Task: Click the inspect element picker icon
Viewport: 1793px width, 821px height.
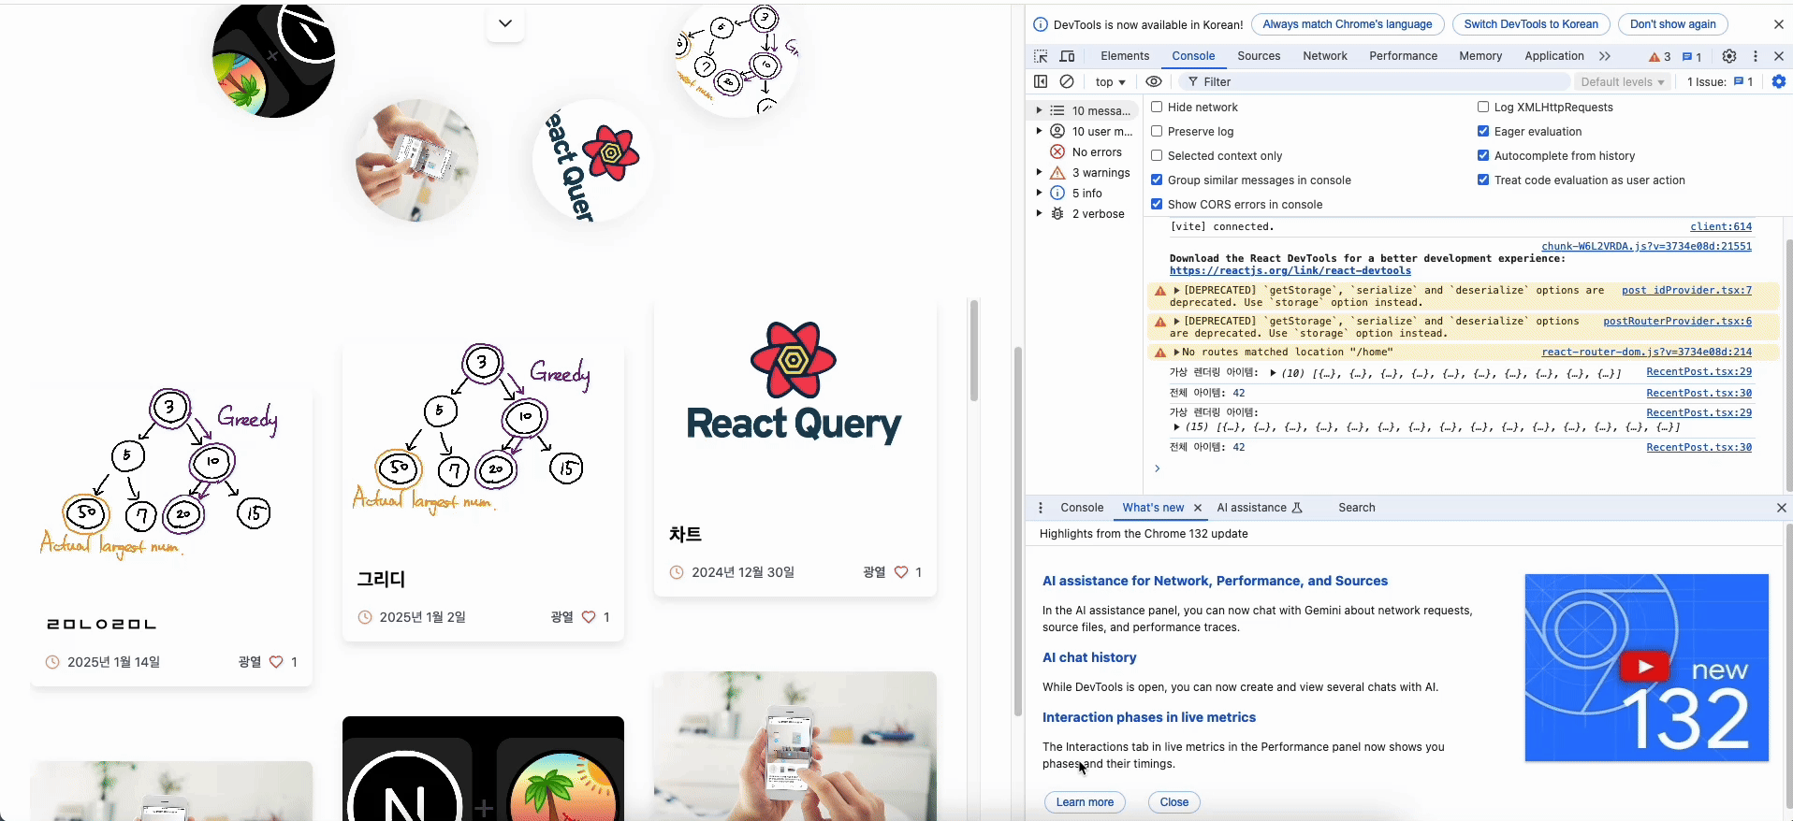Action: coord(1041,56)
